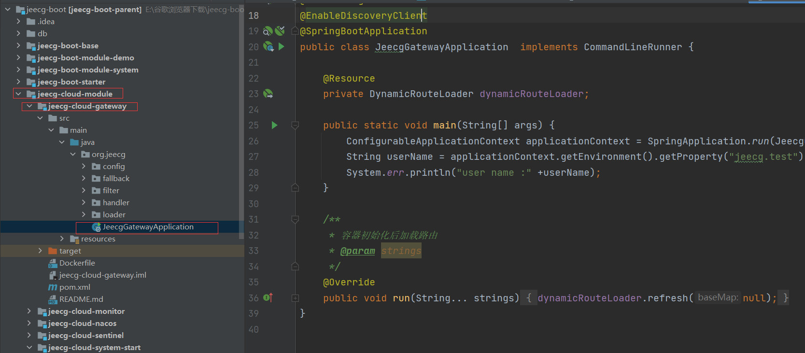Select the jeecg-boot root project node
The width and height of the screenshot is (805, 353).
(x=84, y=9)
